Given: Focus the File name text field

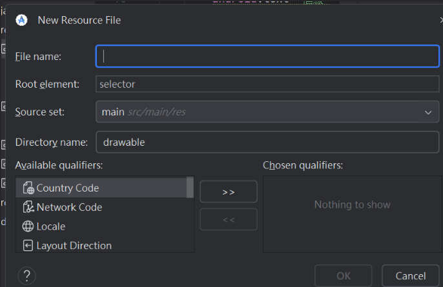Looking at the screenshot, I should pyautogui.click(x=267, y=56).
